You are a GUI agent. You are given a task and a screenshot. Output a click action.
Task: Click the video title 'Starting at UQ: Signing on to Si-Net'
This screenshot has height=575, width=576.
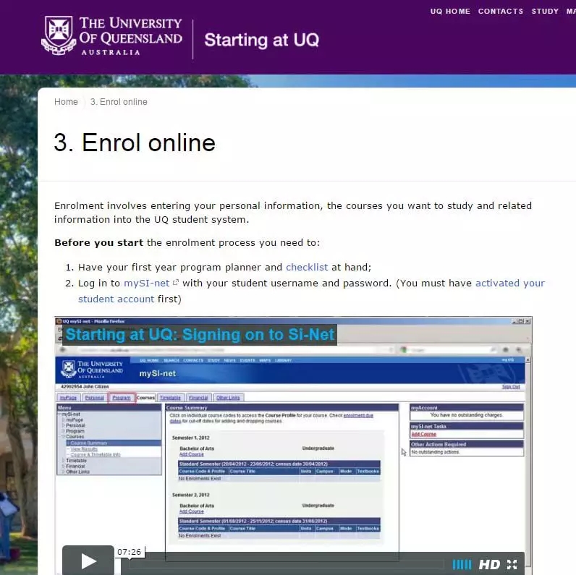(200, 334)
